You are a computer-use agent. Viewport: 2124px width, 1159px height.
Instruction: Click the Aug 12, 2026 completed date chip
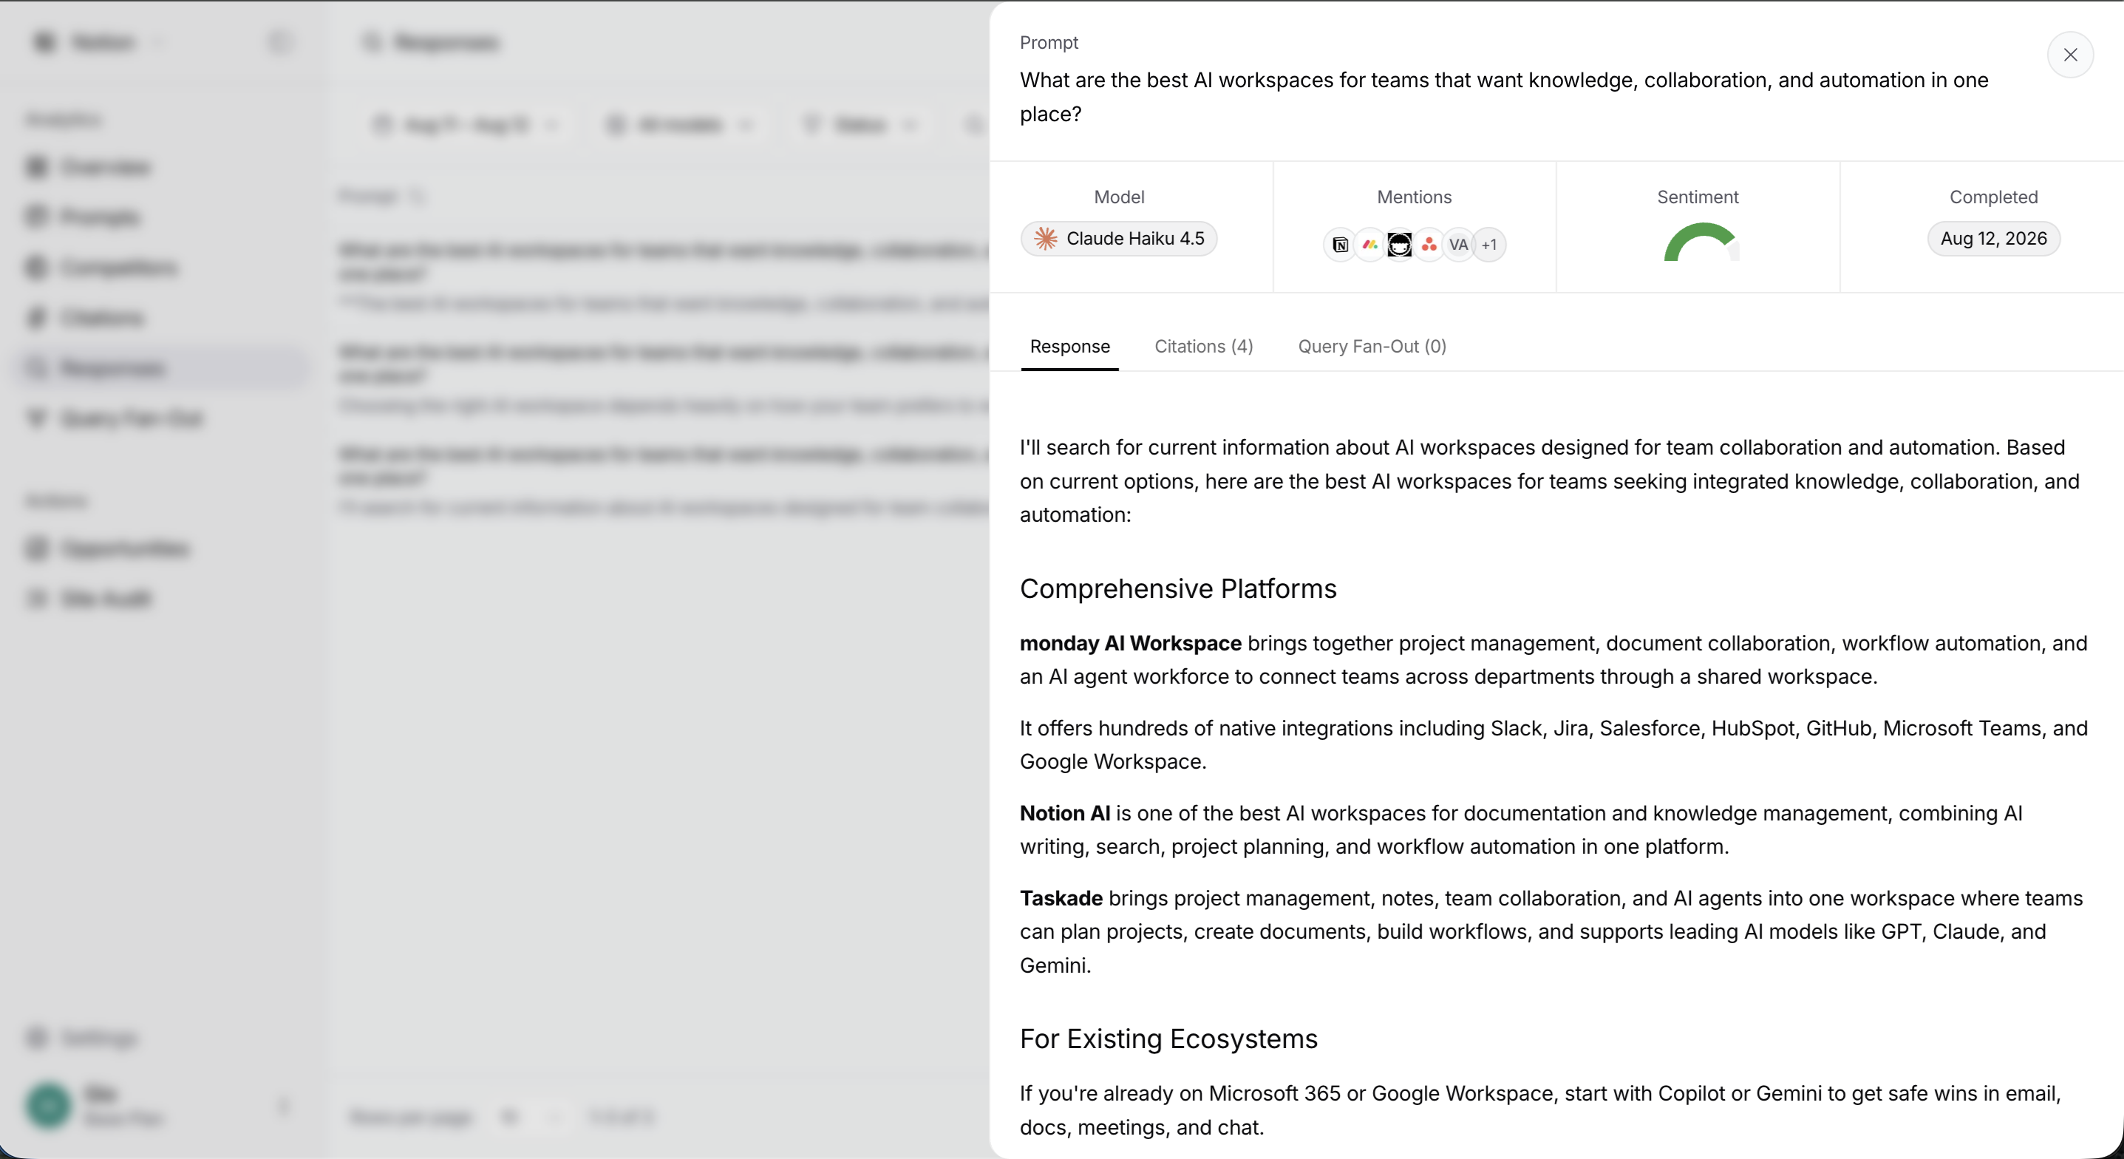1993,239
